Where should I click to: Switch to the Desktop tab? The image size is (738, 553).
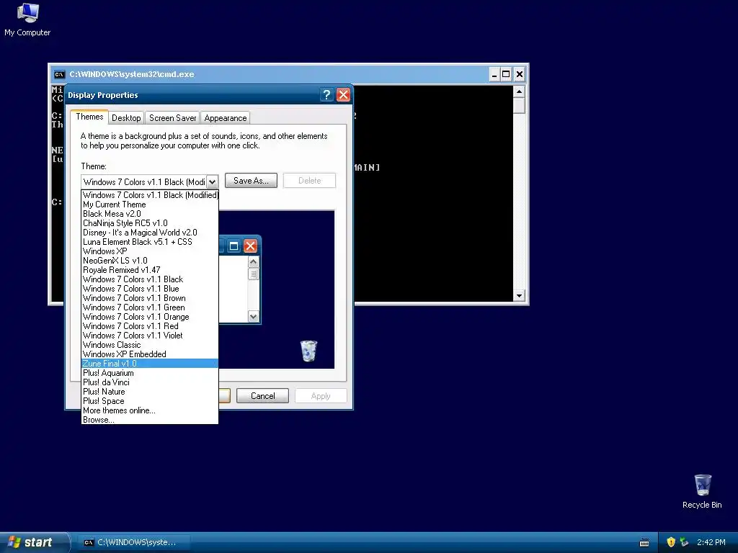[126, 118]
